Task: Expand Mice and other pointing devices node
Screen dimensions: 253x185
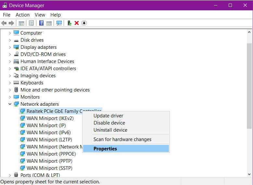Action: (x=10, y=90)
